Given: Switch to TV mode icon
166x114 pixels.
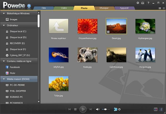Looking at the screenshot, I should [142, 3].
